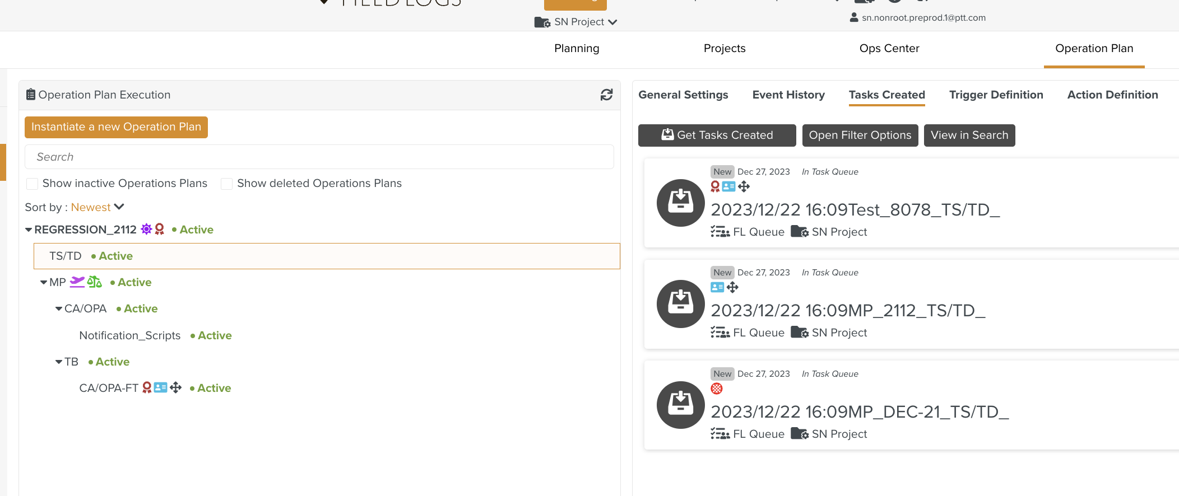Viewport: 1179px width, 496px height.
Task: Tick Show deleted Operations Plans checkbox
Action: (x=227, y=184)
